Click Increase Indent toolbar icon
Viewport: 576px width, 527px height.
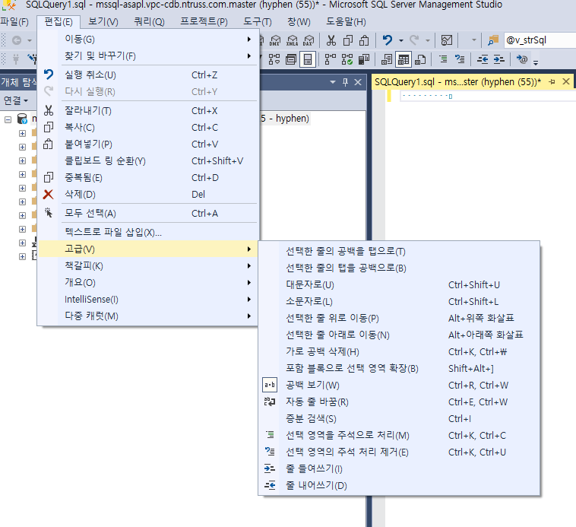pos(498,59)
